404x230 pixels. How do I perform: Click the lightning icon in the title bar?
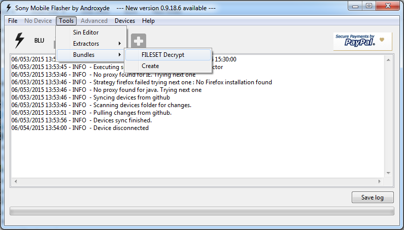click(9, 8)
